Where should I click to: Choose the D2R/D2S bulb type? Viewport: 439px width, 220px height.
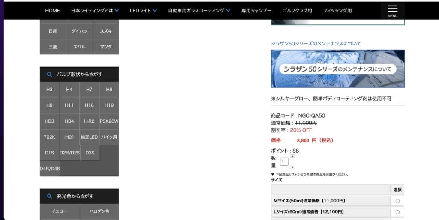pyautogui.click(x=70, y=153)
